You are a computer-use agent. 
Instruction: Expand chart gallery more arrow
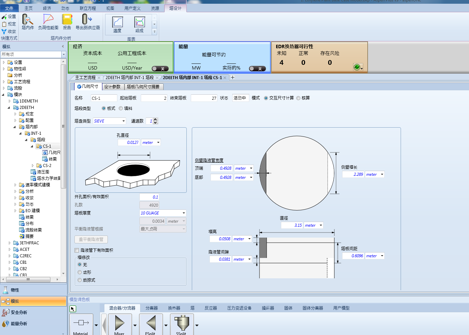(154, 32)
